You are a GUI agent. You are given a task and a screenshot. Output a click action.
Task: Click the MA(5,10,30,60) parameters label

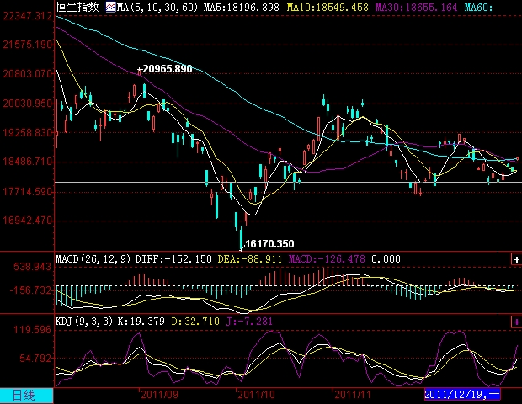point(157,7)
